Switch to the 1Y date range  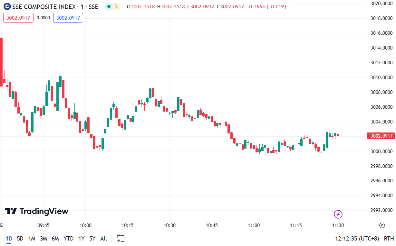point(82,238)
